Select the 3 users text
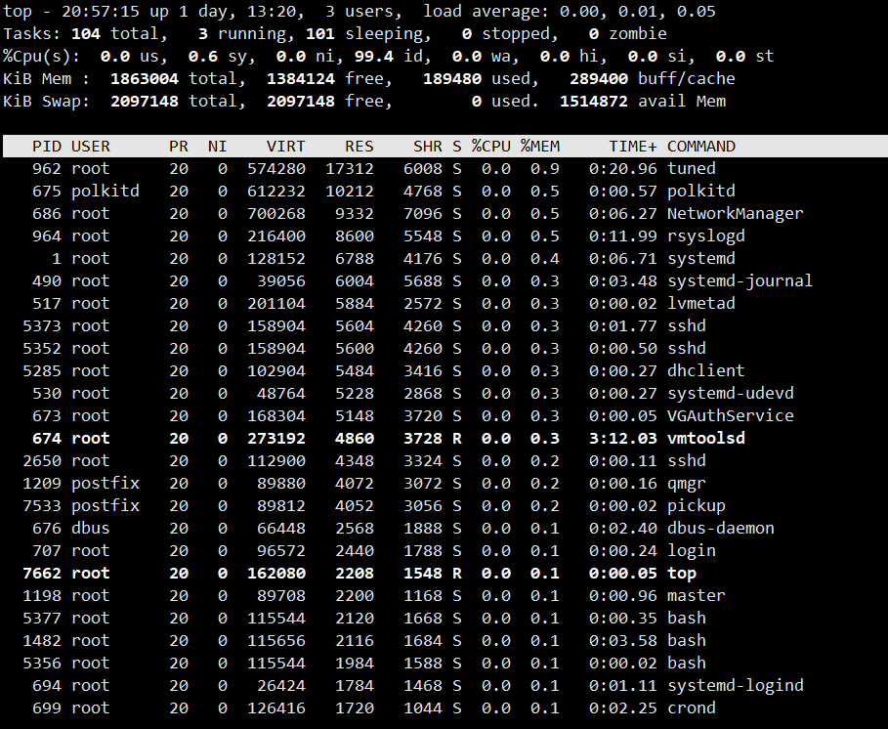The height and width of the screenshot is (729, 888). coord(361,12)
